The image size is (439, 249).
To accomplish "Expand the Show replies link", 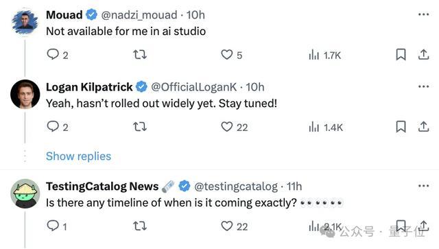I will (x=78, y=156).
